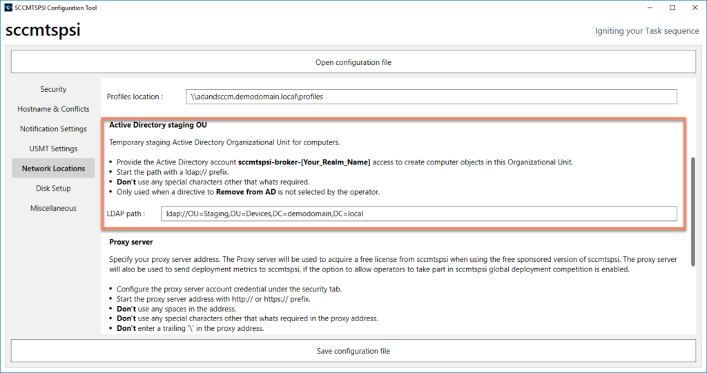Click the Active Directory staging OU heading
This screenshot has width=707, height=373.
point(158,125)
